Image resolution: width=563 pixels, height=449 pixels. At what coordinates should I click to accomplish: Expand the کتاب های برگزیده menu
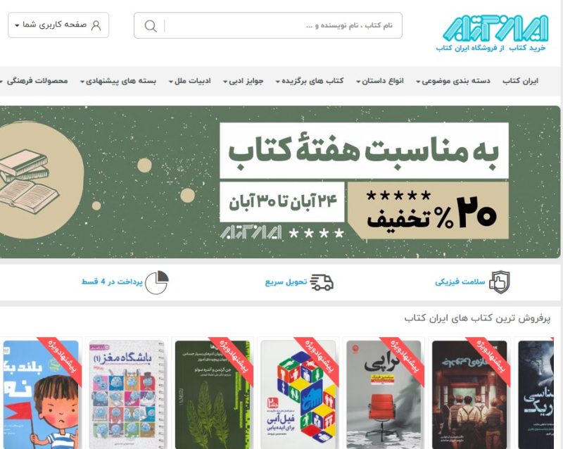click(x=310, y=81)
